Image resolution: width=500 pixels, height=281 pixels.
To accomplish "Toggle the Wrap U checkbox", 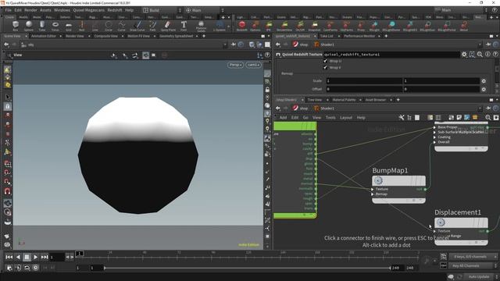I will coord(325,61).
